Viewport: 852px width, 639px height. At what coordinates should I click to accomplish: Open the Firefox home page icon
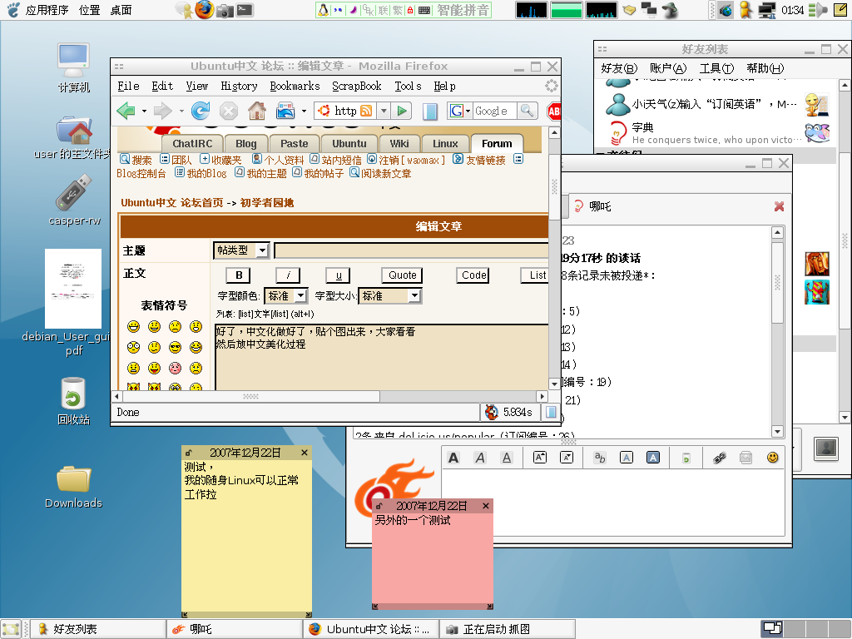pos(257,111)
